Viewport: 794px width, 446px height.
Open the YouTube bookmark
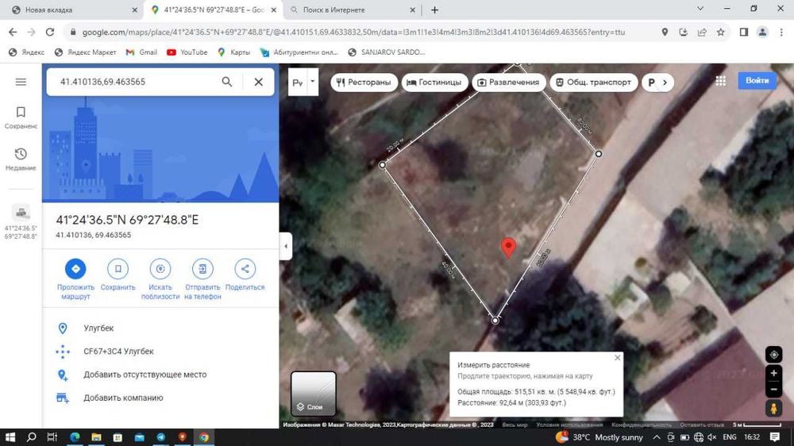187,52
